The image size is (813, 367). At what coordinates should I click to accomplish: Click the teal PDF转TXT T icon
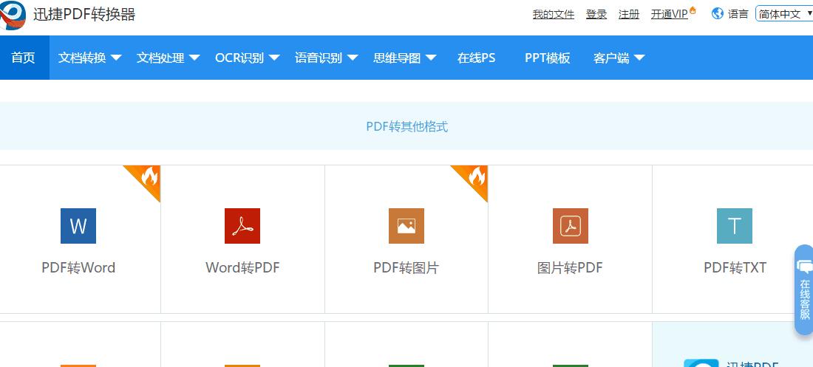(x=735, y=226)
